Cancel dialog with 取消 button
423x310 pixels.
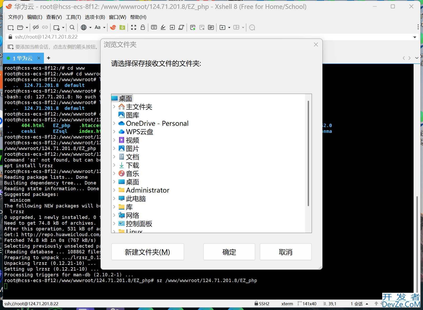tap(286, 252)
